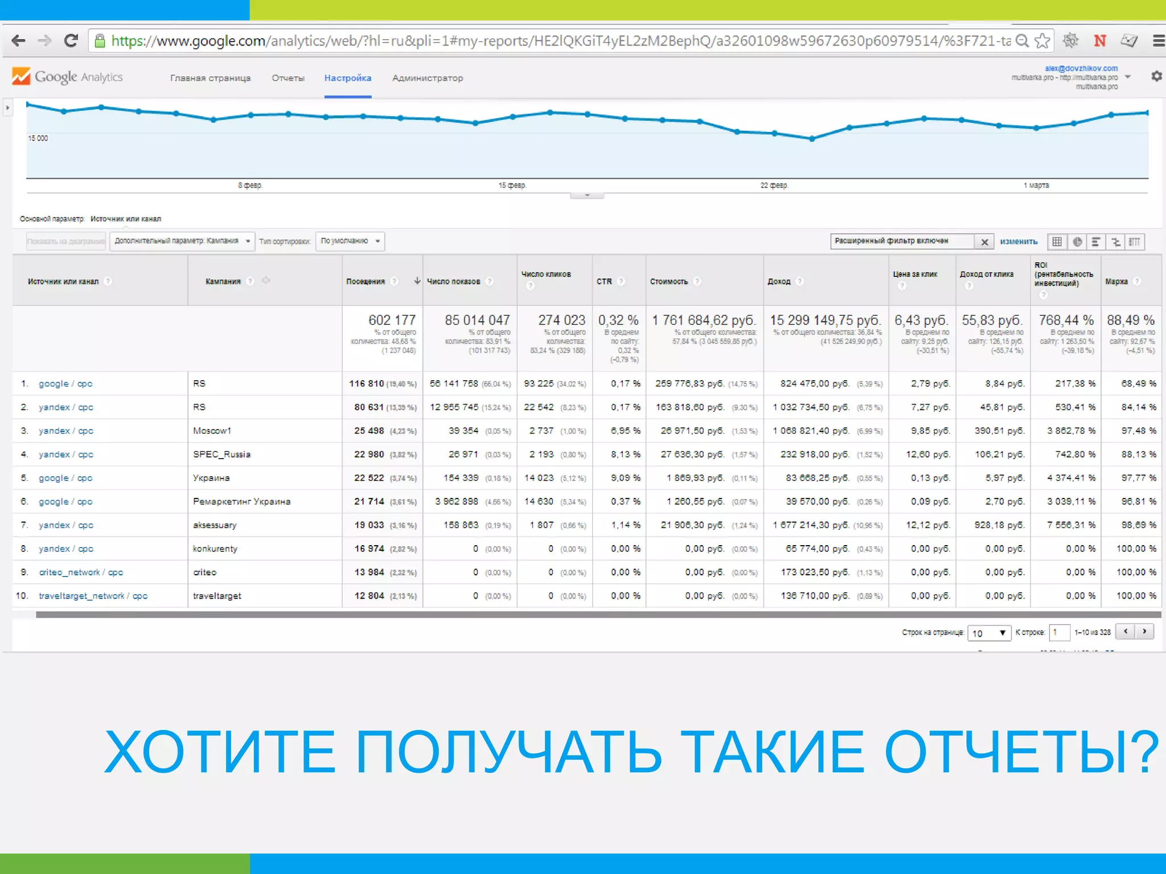Image resolution: width=1166 pixels, height=874 pixels.
Task: Clear the advanced filter with the X
Action: 984,242
